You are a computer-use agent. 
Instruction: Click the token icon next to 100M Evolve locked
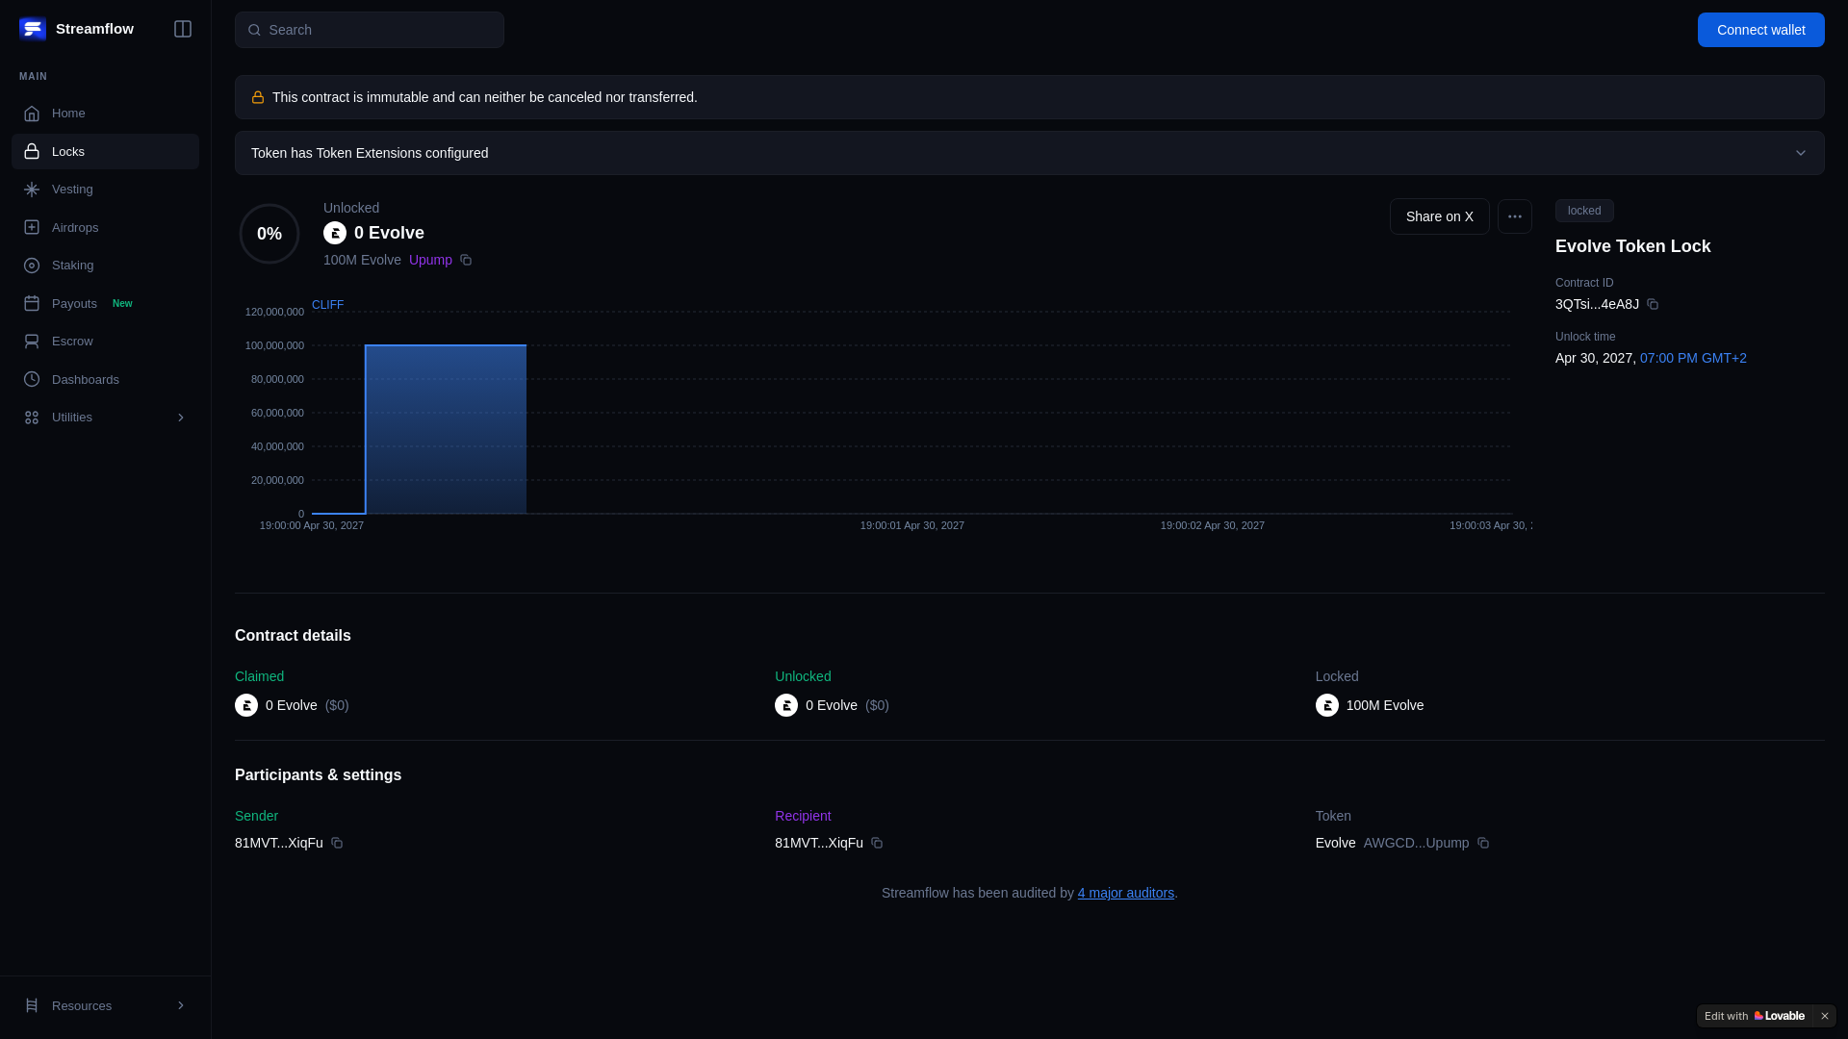[x=1327, y=705]
